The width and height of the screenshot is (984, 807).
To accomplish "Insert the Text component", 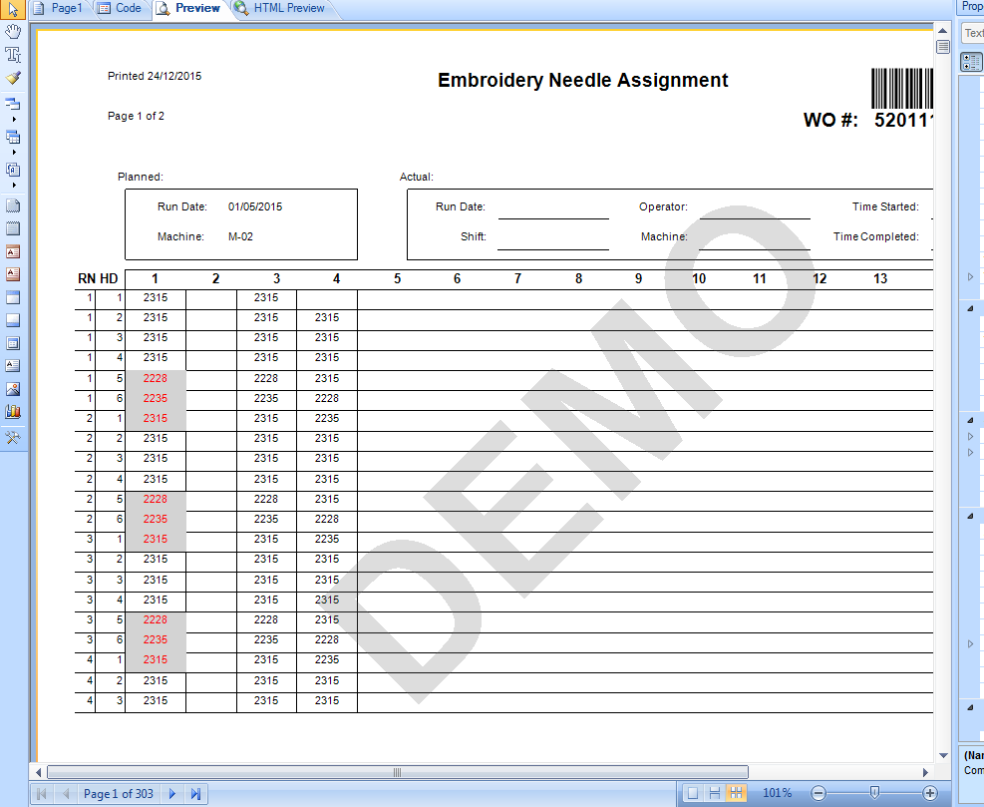I will 13,365.
